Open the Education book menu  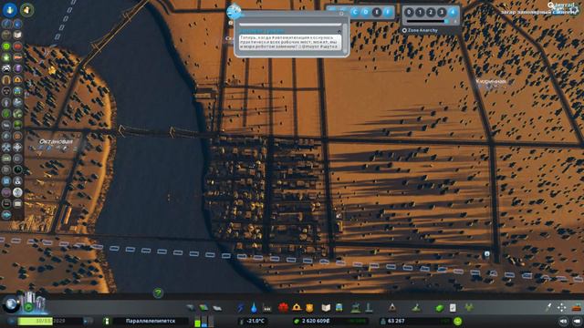[326, 308]
